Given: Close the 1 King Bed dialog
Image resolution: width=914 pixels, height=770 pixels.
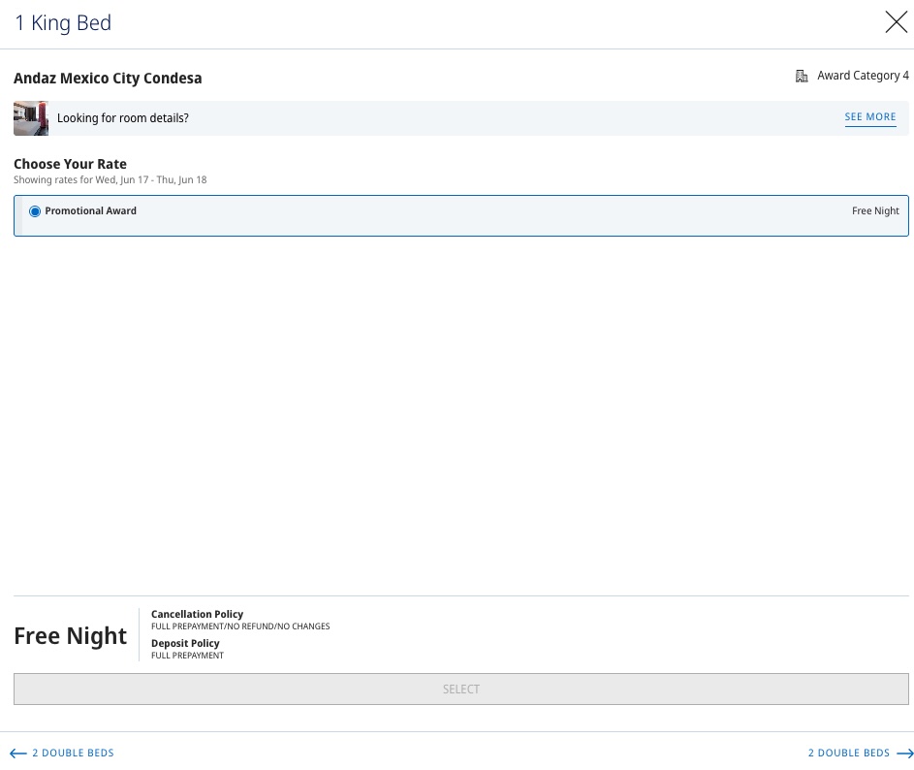Looking at the screenshot, I should coord(896,22).
